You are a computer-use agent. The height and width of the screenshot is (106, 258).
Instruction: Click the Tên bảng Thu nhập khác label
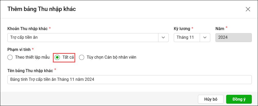tap(30, 71)
